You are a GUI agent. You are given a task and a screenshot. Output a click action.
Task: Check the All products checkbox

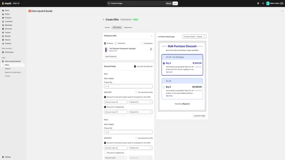pyautogui.click(x=142, y=43)
